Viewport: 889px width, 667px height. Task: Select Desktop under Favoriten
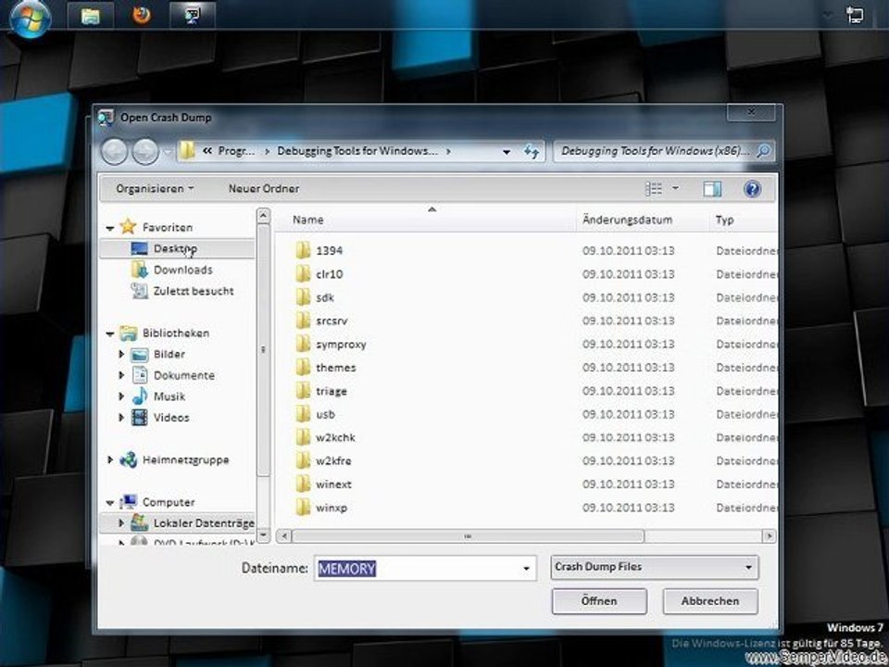176,248
